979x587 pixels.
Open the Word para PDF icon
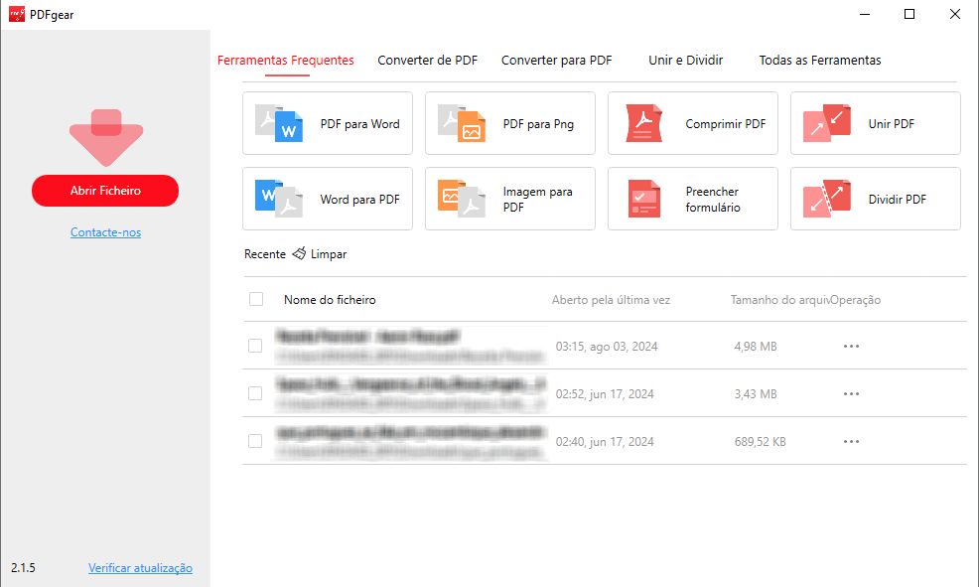coord(279,200)
